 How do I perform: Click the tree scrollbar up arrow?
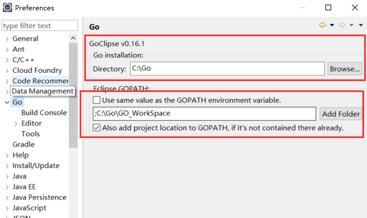pos(73,39)
